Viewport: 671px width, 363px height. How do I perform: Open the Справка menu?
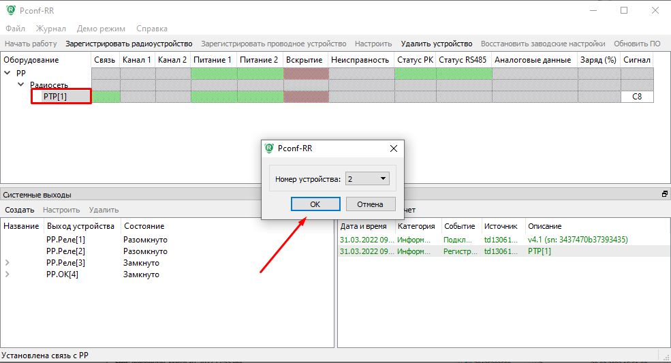tap(151, 29)
